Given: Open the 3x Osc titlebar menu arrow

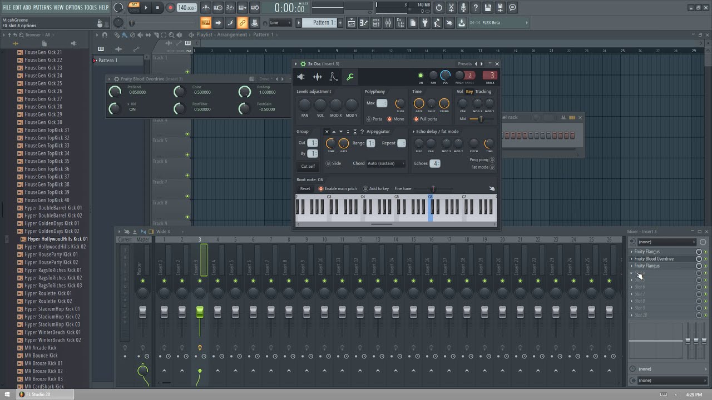Looking at the screenshot, I should coord(296,64).
